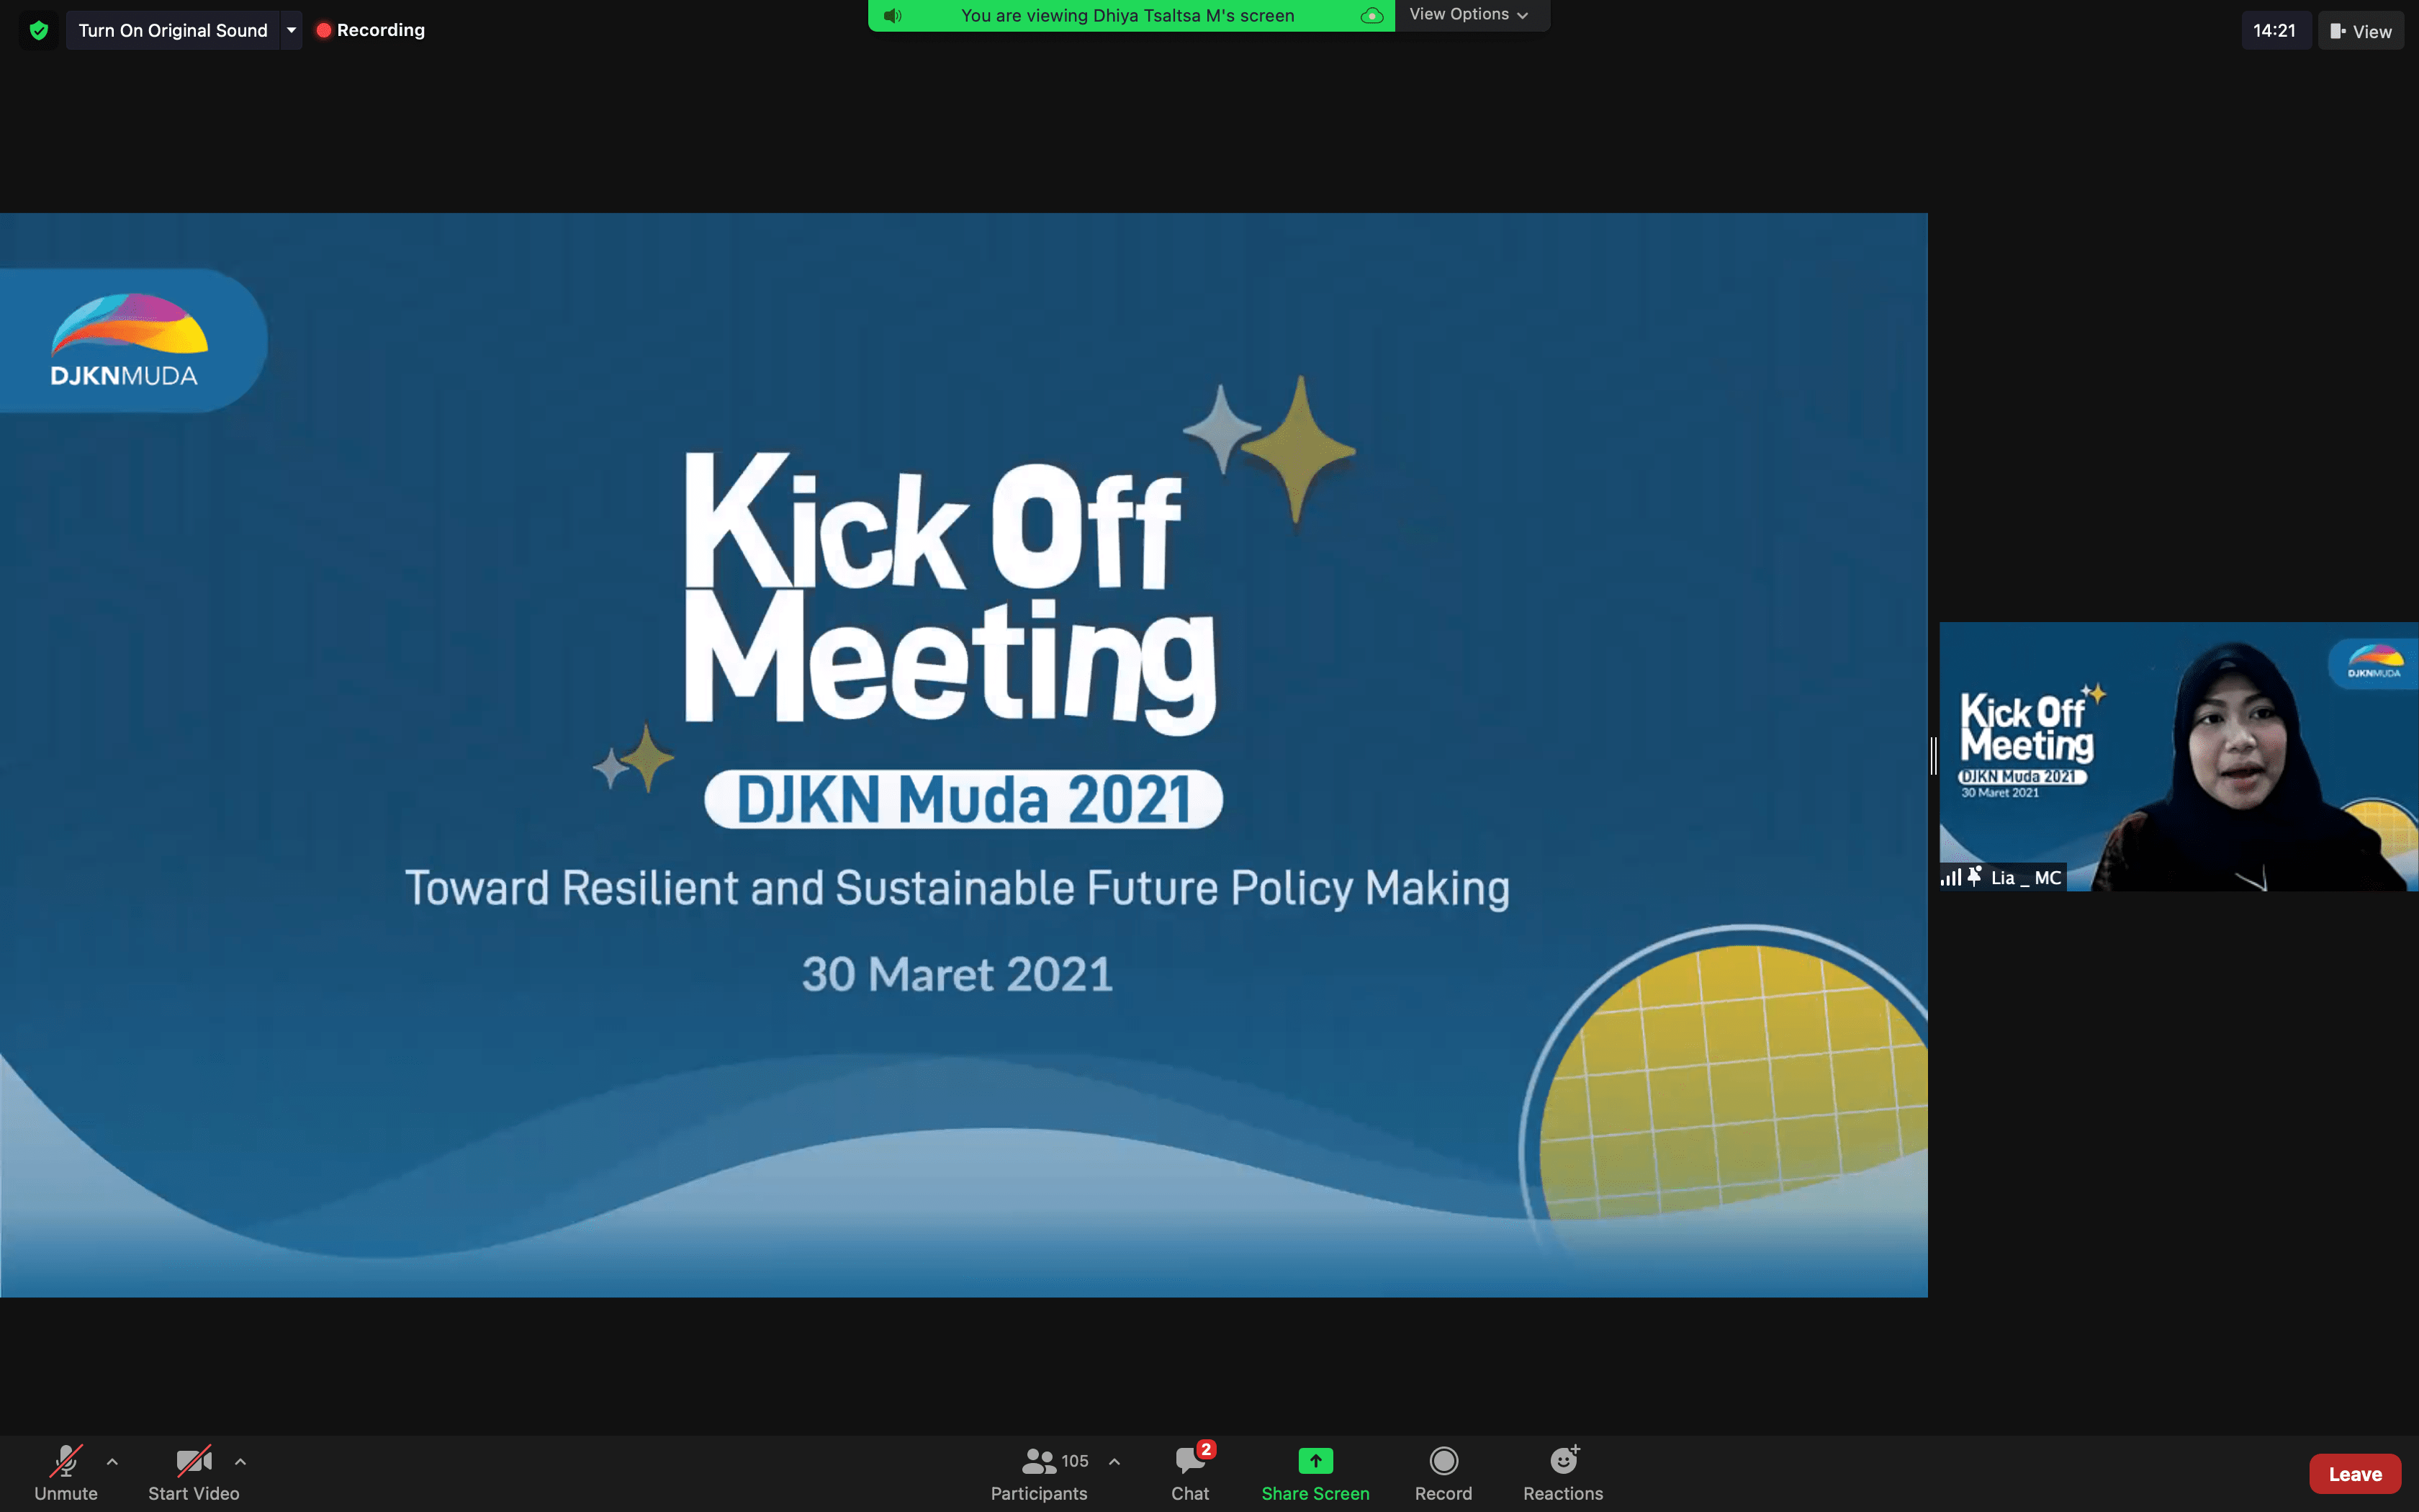The image size is (2419, 1512).
Task: Open the Original Sound dropdown arrow
Action: (x=291, y=30)
